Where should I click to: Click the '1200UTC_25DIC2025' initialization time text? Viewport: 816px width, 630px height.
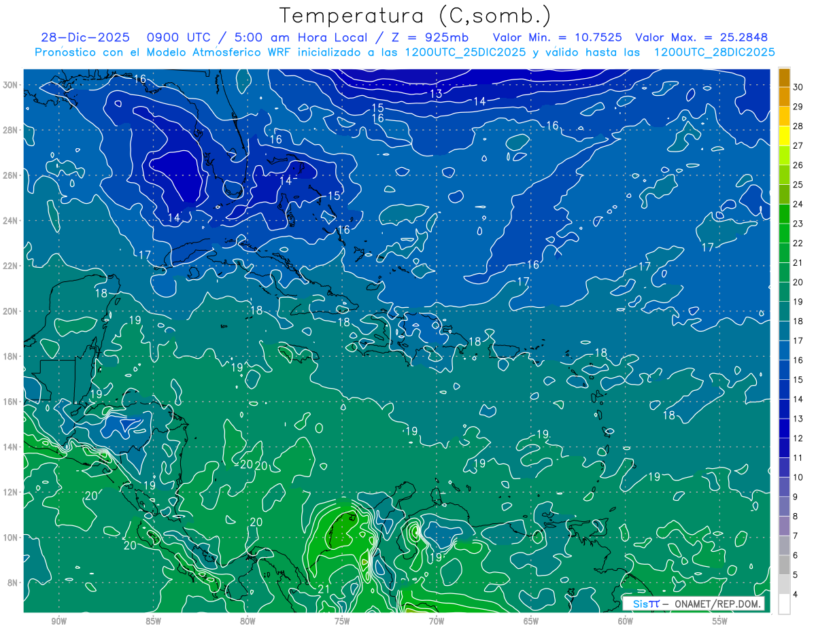click(x=465, y=52)
